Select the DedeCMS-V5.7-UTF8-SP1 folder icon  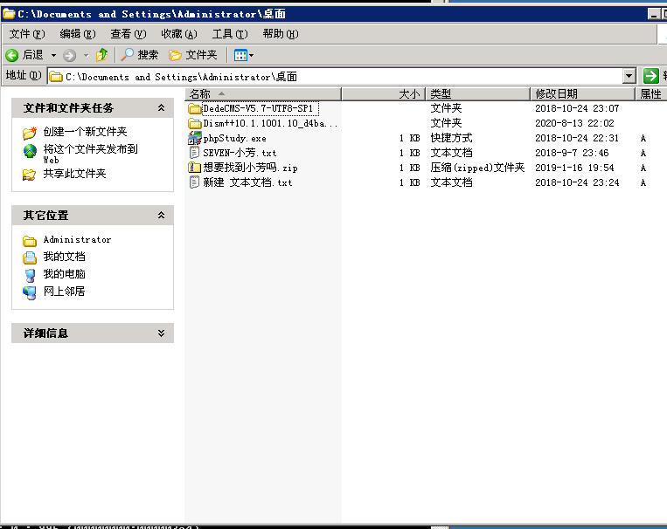(195, 109)
